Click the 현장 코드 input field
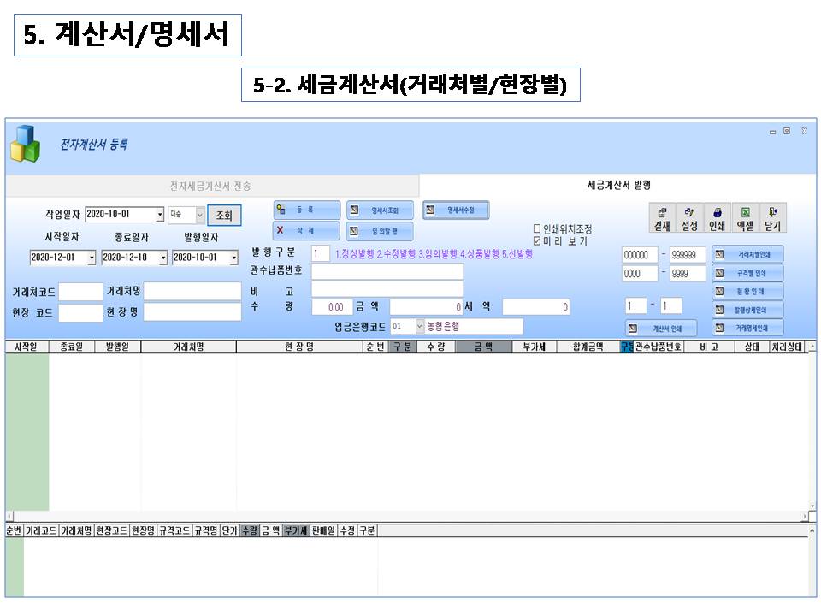This screenshot has width=821, height=616. click(x=80, y=313)
